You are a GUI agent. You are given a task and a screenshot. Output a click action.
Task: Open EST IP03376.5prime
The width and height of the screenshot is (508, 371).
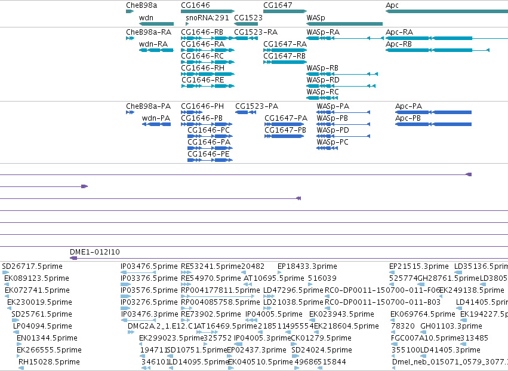[125, 284]
